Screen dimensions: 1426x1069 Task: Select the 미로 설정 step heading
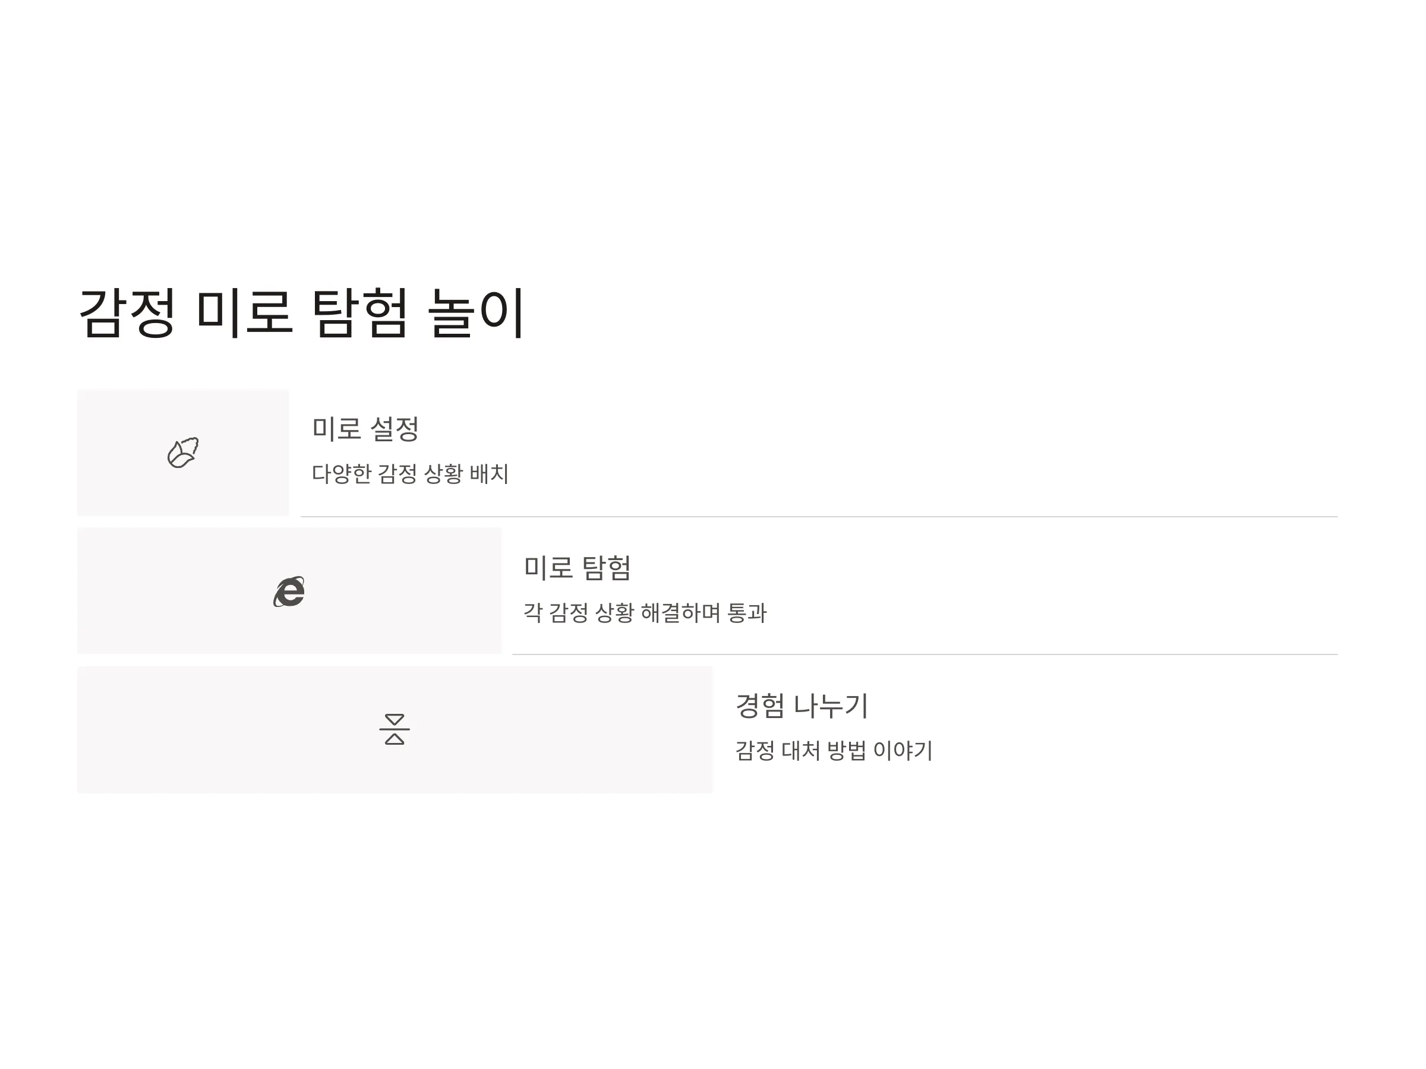coord(365,429)
